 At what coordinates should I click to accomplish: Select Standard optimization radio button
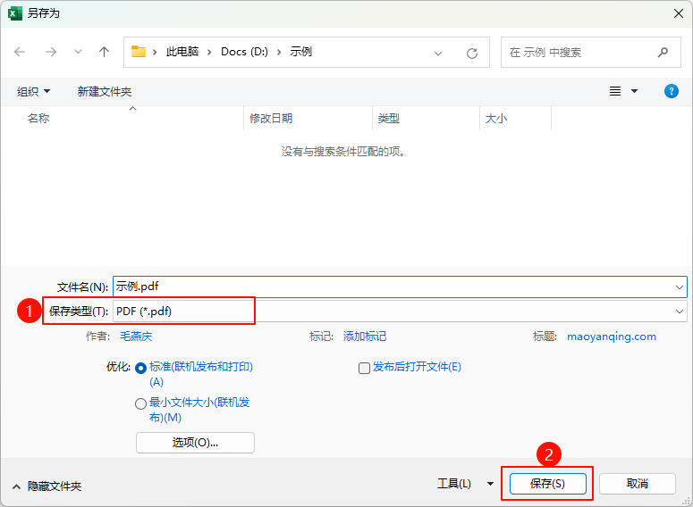[x=140, y=368]
